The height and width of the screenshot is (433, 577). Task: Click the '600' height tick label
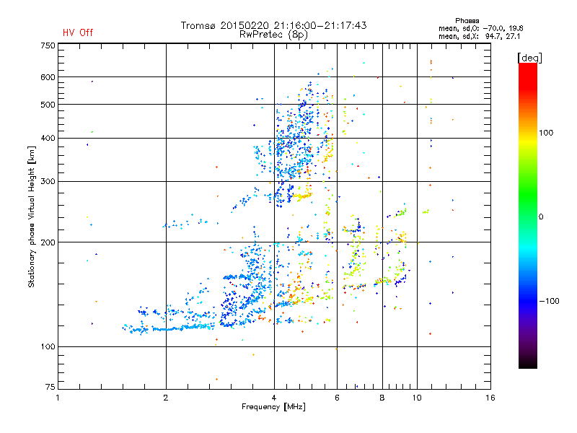(48, 77)
